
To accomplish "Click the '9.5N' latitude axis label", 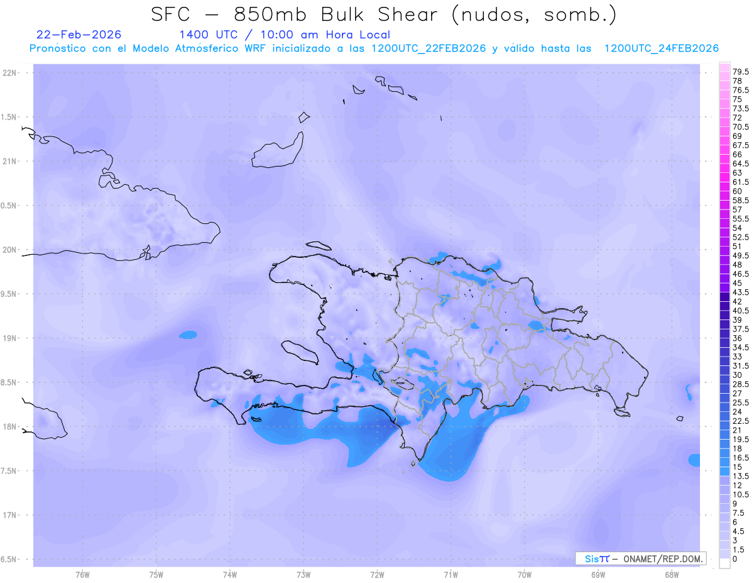I will point(9,294).
